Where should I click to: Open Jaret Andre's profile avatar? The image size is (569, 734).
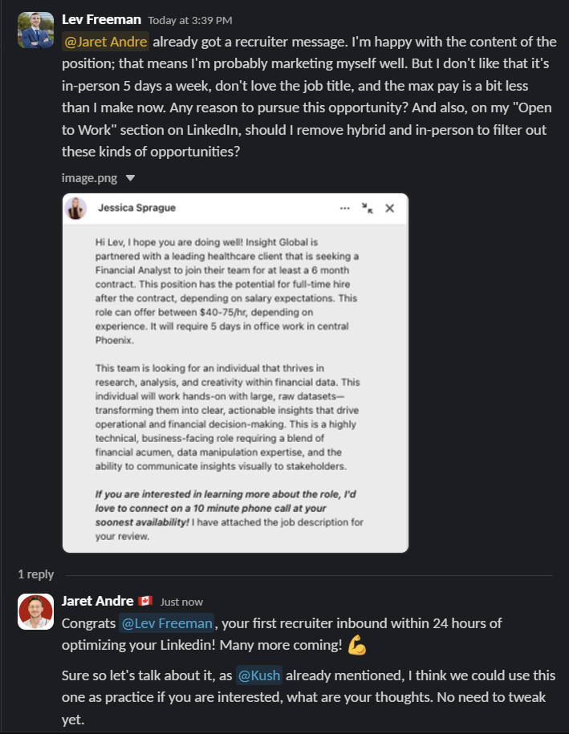35,611
